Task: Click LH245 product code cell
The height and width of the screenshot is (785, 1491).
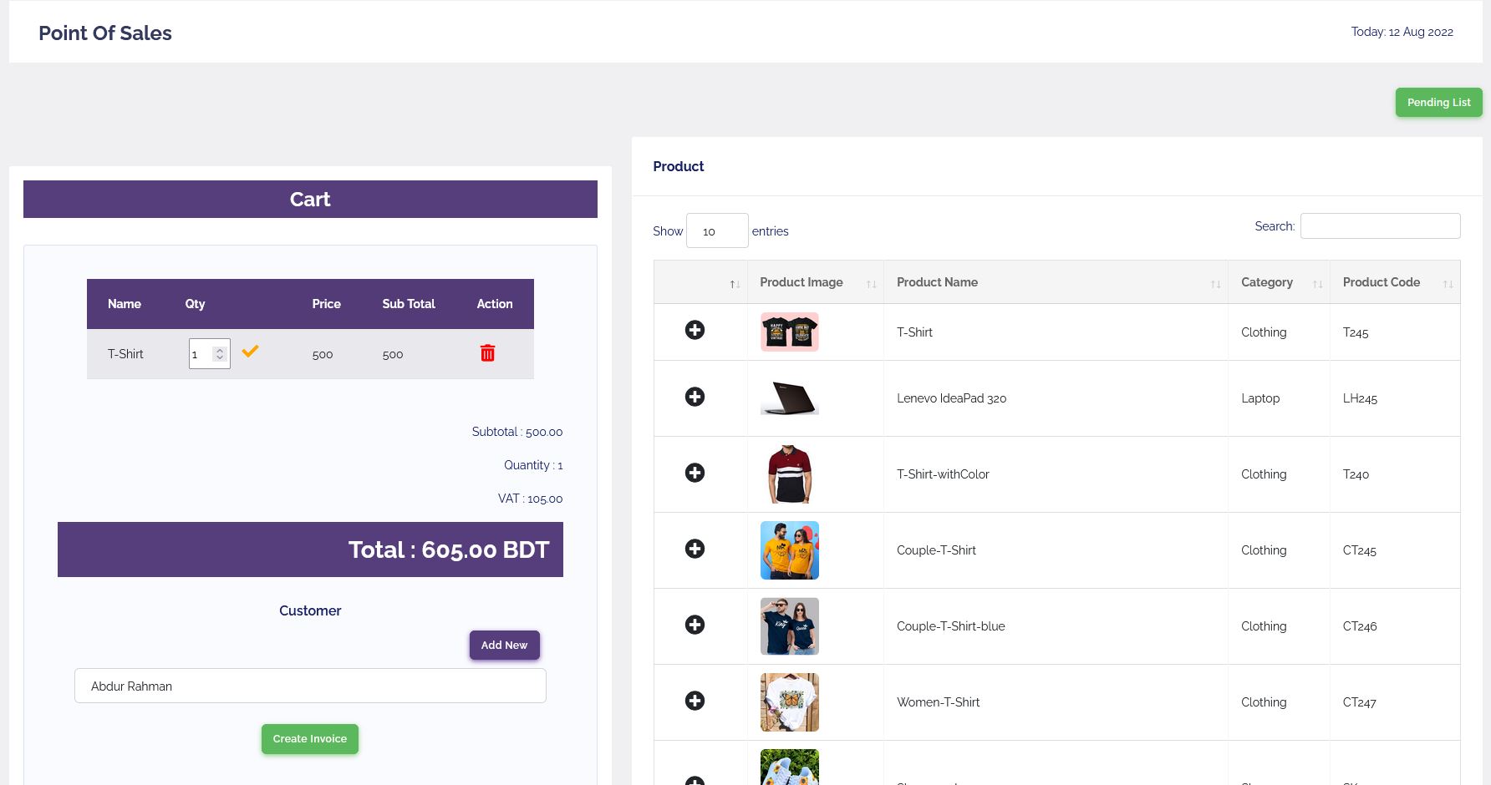Action: tap(1360, 398)
